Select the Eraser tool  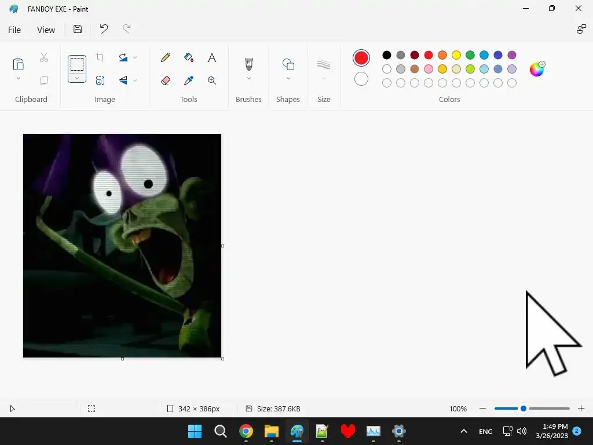(165, 80)
